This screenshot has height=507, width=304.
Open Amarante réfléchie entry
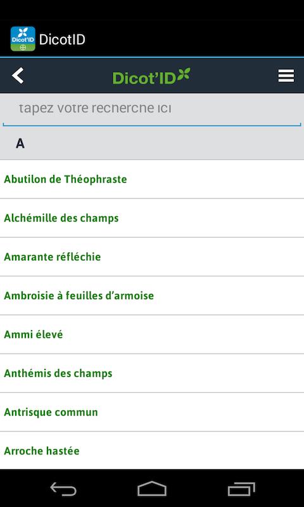(x=152, y=257)
